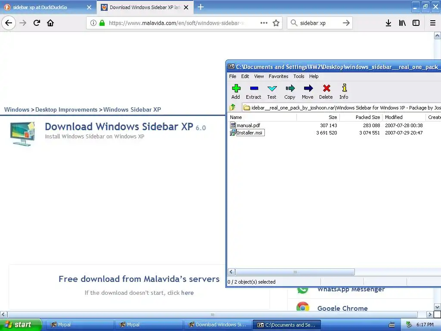Sort by Packed Size column header
Screen dimensions: 441x331
(361, 117)
